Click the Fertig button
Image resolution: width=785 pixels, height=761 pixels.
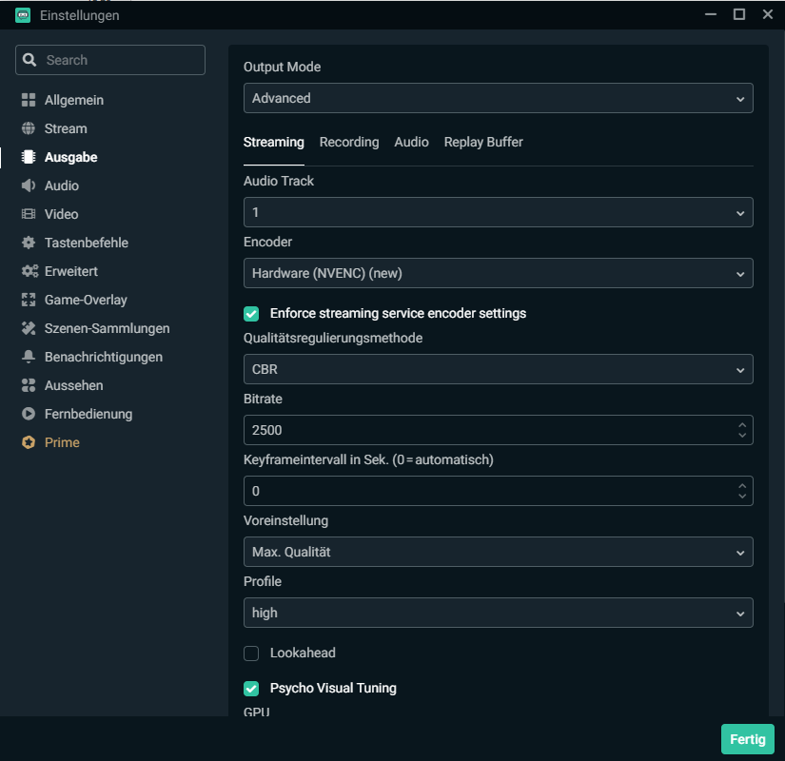pos(747,739)
